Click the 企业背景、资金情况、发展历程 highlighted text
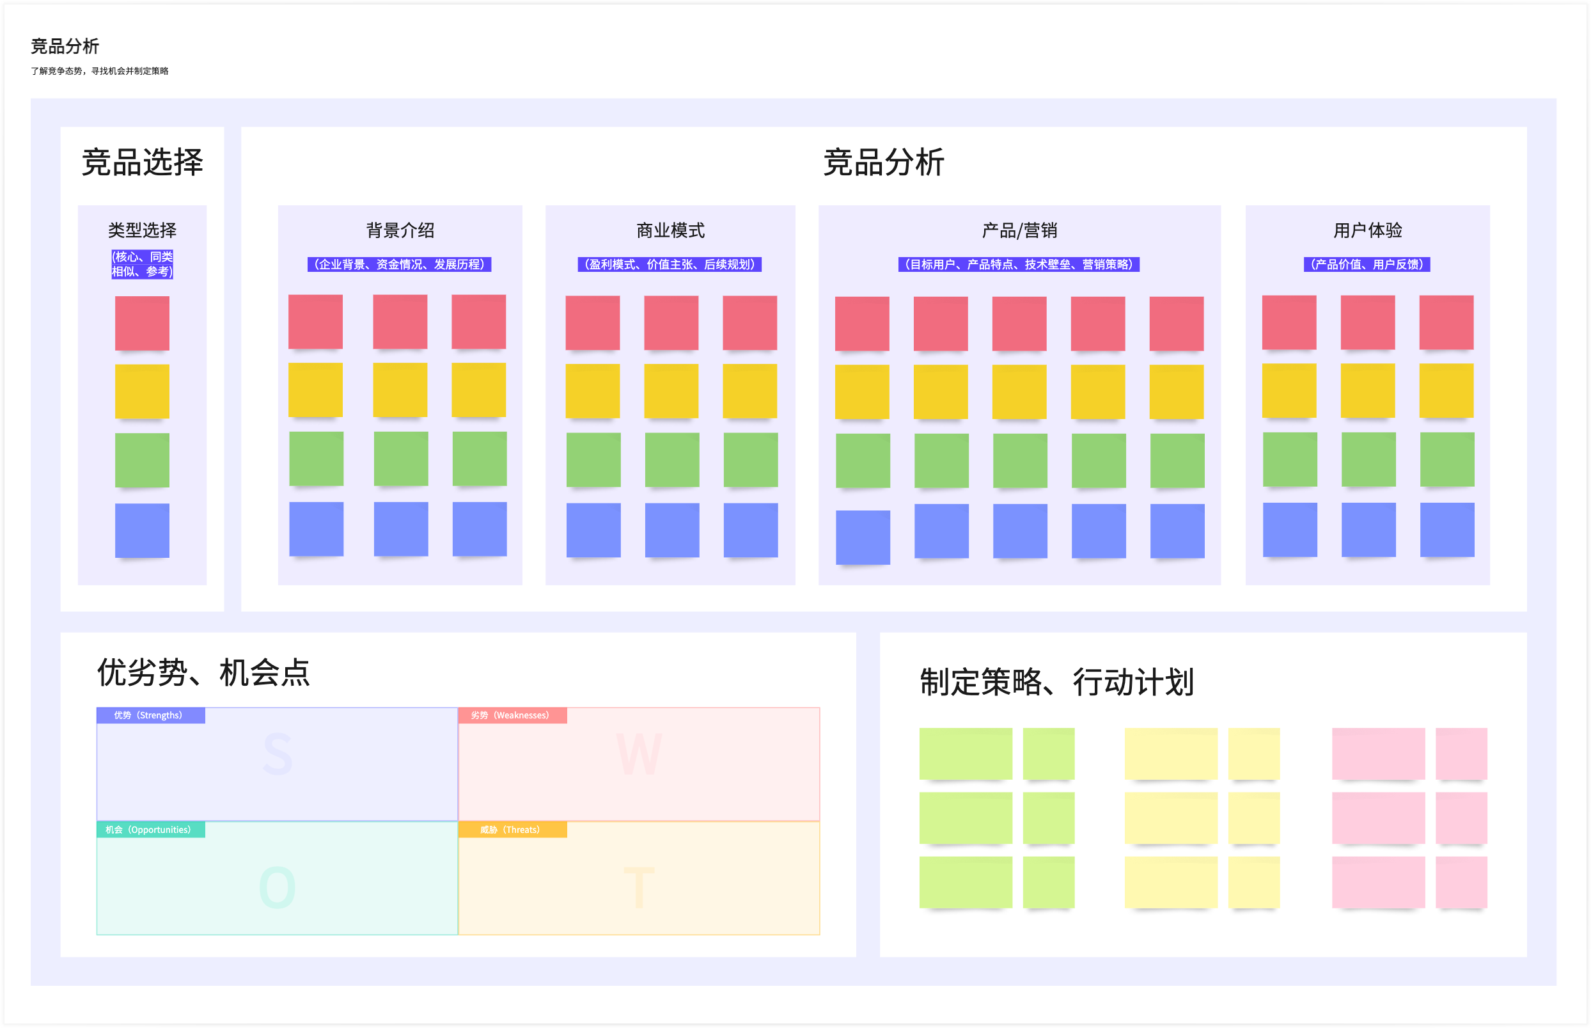This screenshot has width=1591, height=1028. pyautogui.click(x=400, y=264)
